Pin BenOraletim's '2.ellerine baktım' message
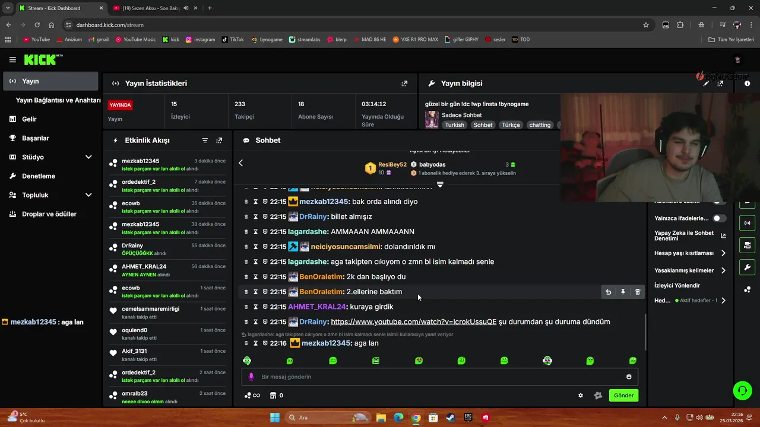760x427 pixels. click(623, 292)
